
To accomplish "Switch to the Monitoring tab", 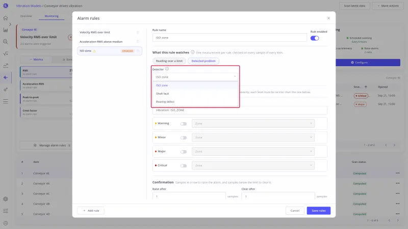I will (52, 16).
